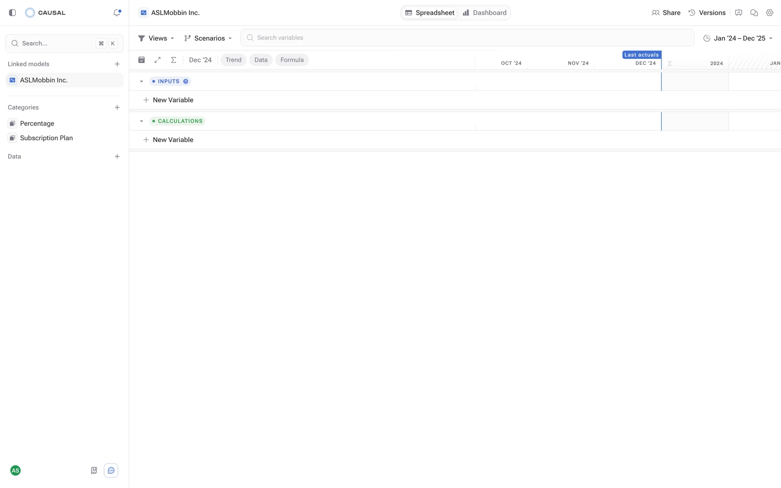The image size is (781, 488).
Task: Toggle the Formula display pill
Action: click(x=292, y=60)
